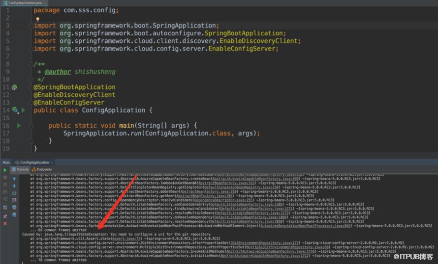Collapse the Javadoc comment at line 8
The image size is (438, 264).
pos(31,64)
